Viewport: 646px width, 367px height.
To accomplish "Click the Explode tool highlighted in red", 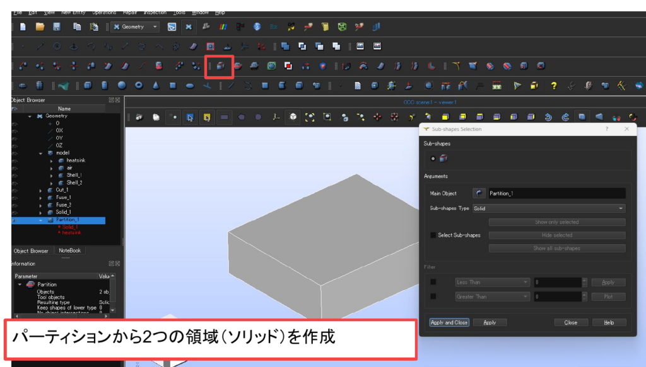I will click(x=221, y=65).
